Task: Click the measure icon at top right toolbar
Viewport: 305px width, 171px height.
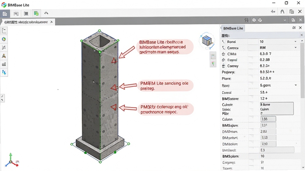Action: point(273,12)
